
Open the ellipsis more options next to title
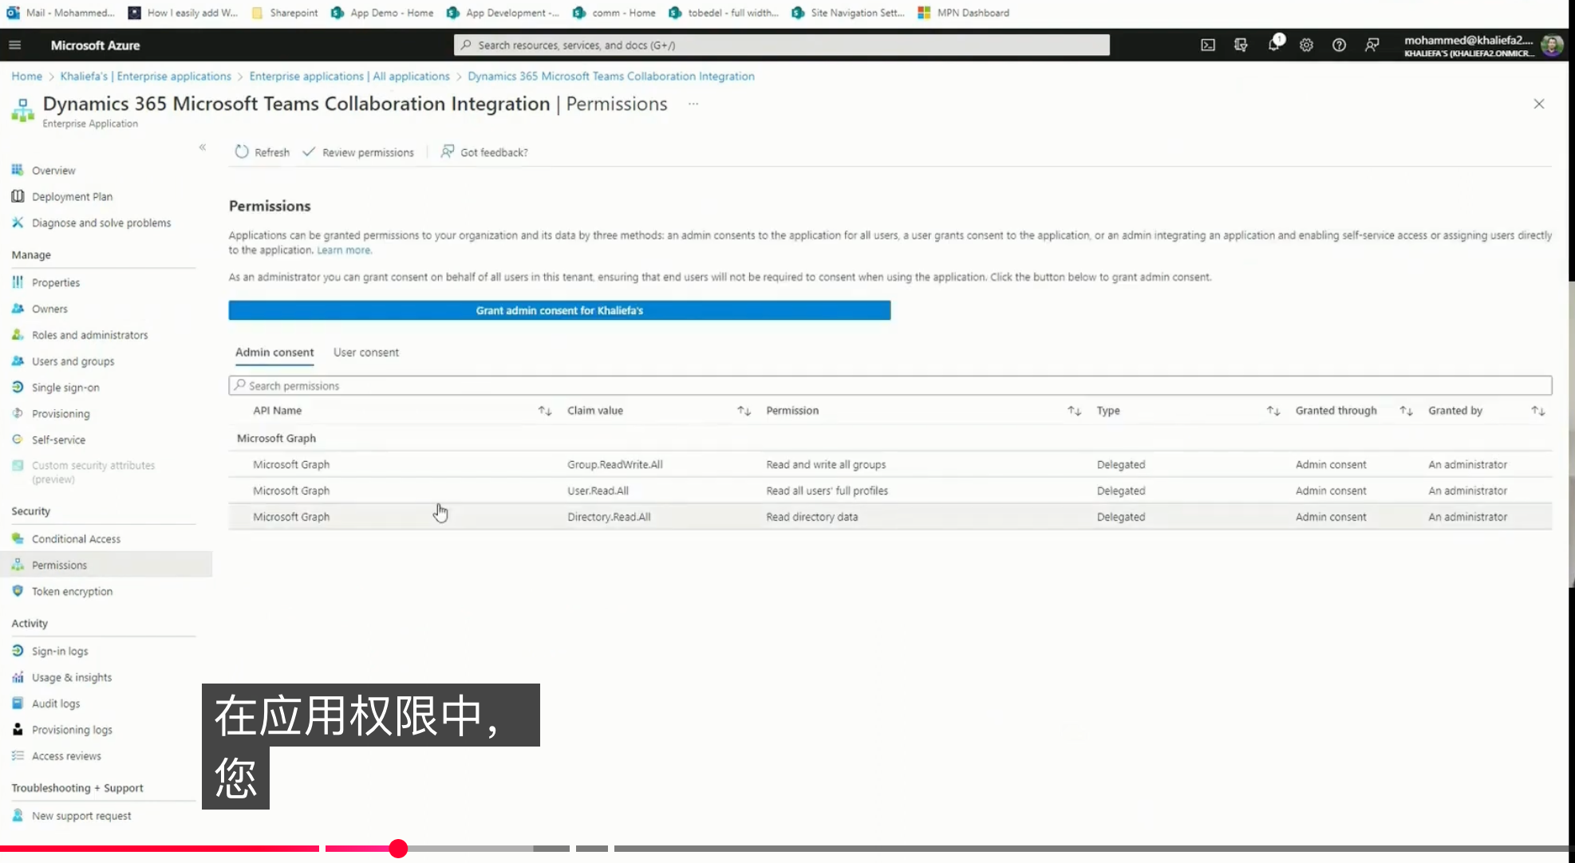coord(693,104)
